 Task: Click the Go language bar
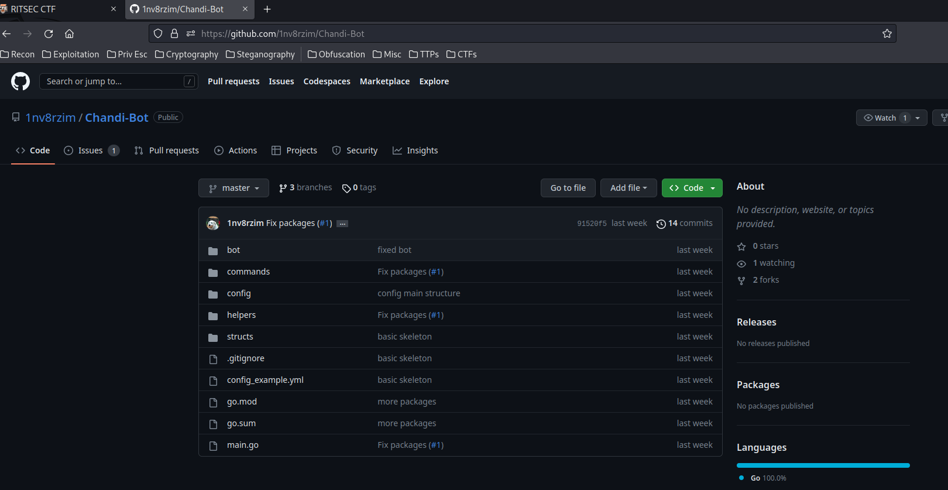coord(823,465)
